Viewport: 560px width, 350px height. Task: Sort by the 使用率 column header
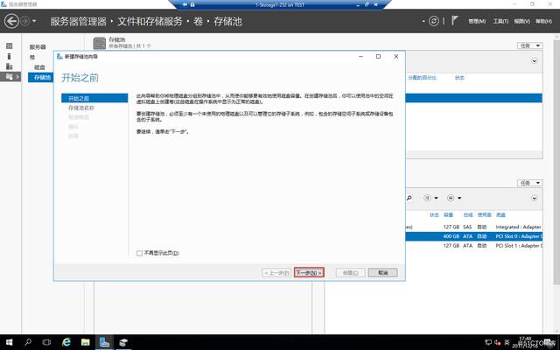(x=484, y=215)
